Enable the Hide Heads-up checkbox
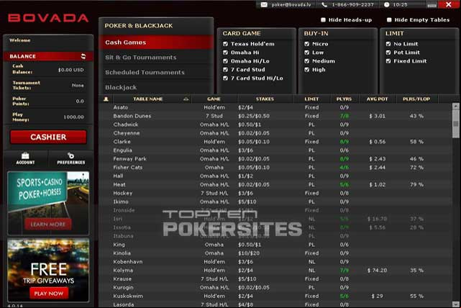This screenshot has height=308, width=461. pyautogui.click(x=323, y=19)
